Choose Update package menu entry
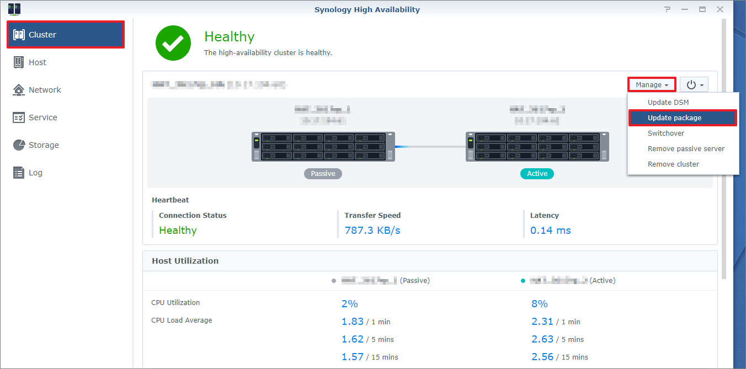 point(674,118)
